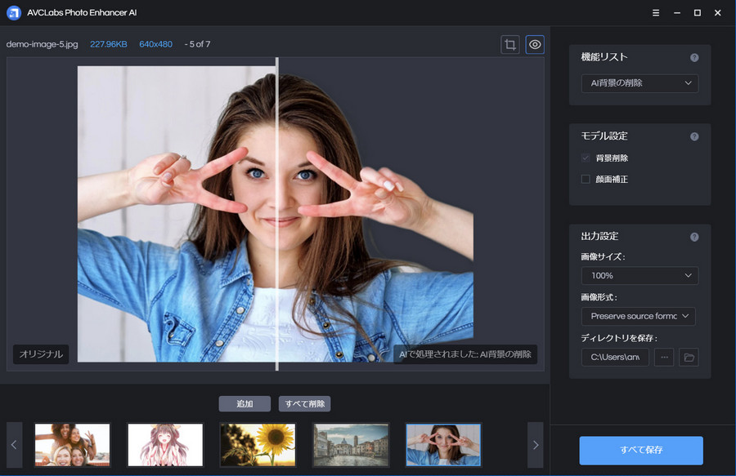Screen dimensions: 736x476
Task: Open help for モデル設定 section
Action: [694, 136]
